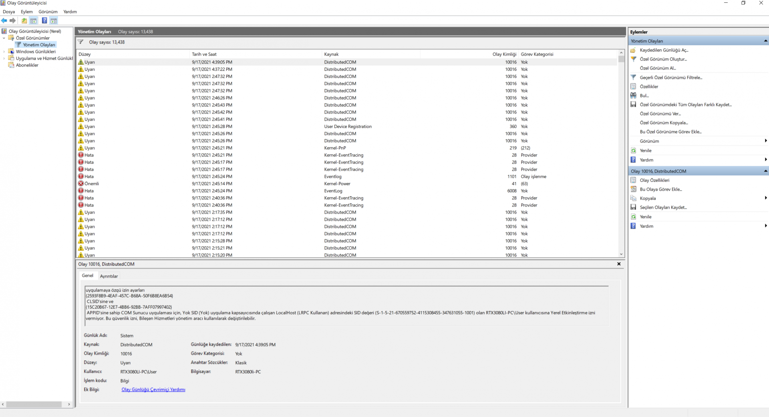Click Bu Özel Görünüme Görev Ekle action
Screen dimensions: 769x417
point(670,132)
